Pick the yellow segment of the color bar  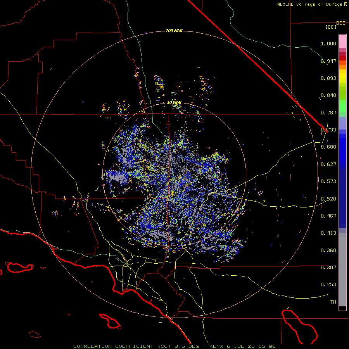pos(342,76)
